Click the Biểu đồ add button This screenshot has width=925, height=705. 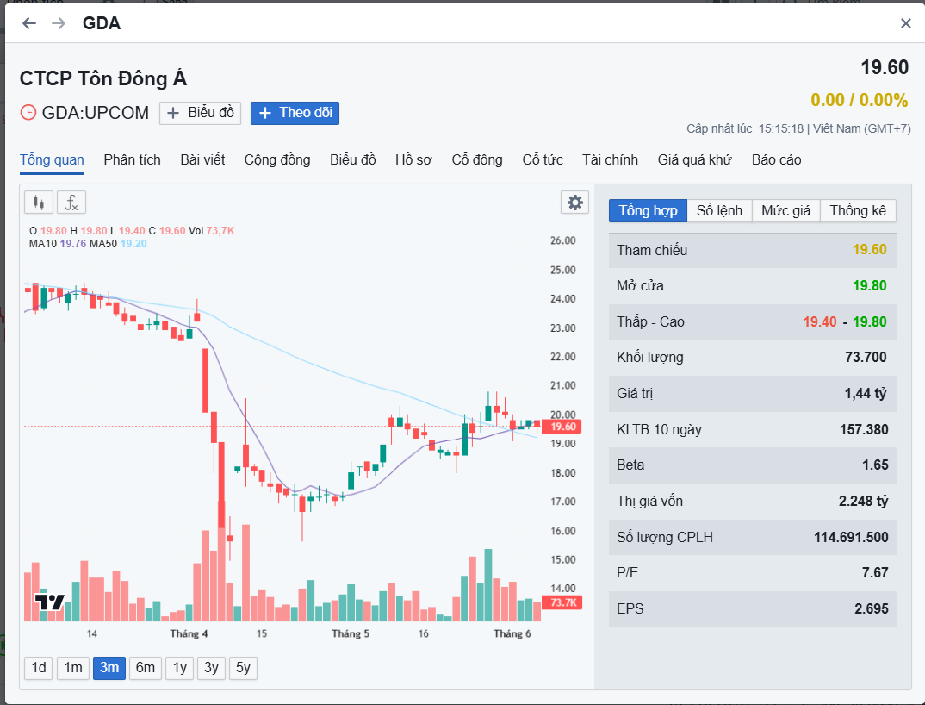coord(200,113)
